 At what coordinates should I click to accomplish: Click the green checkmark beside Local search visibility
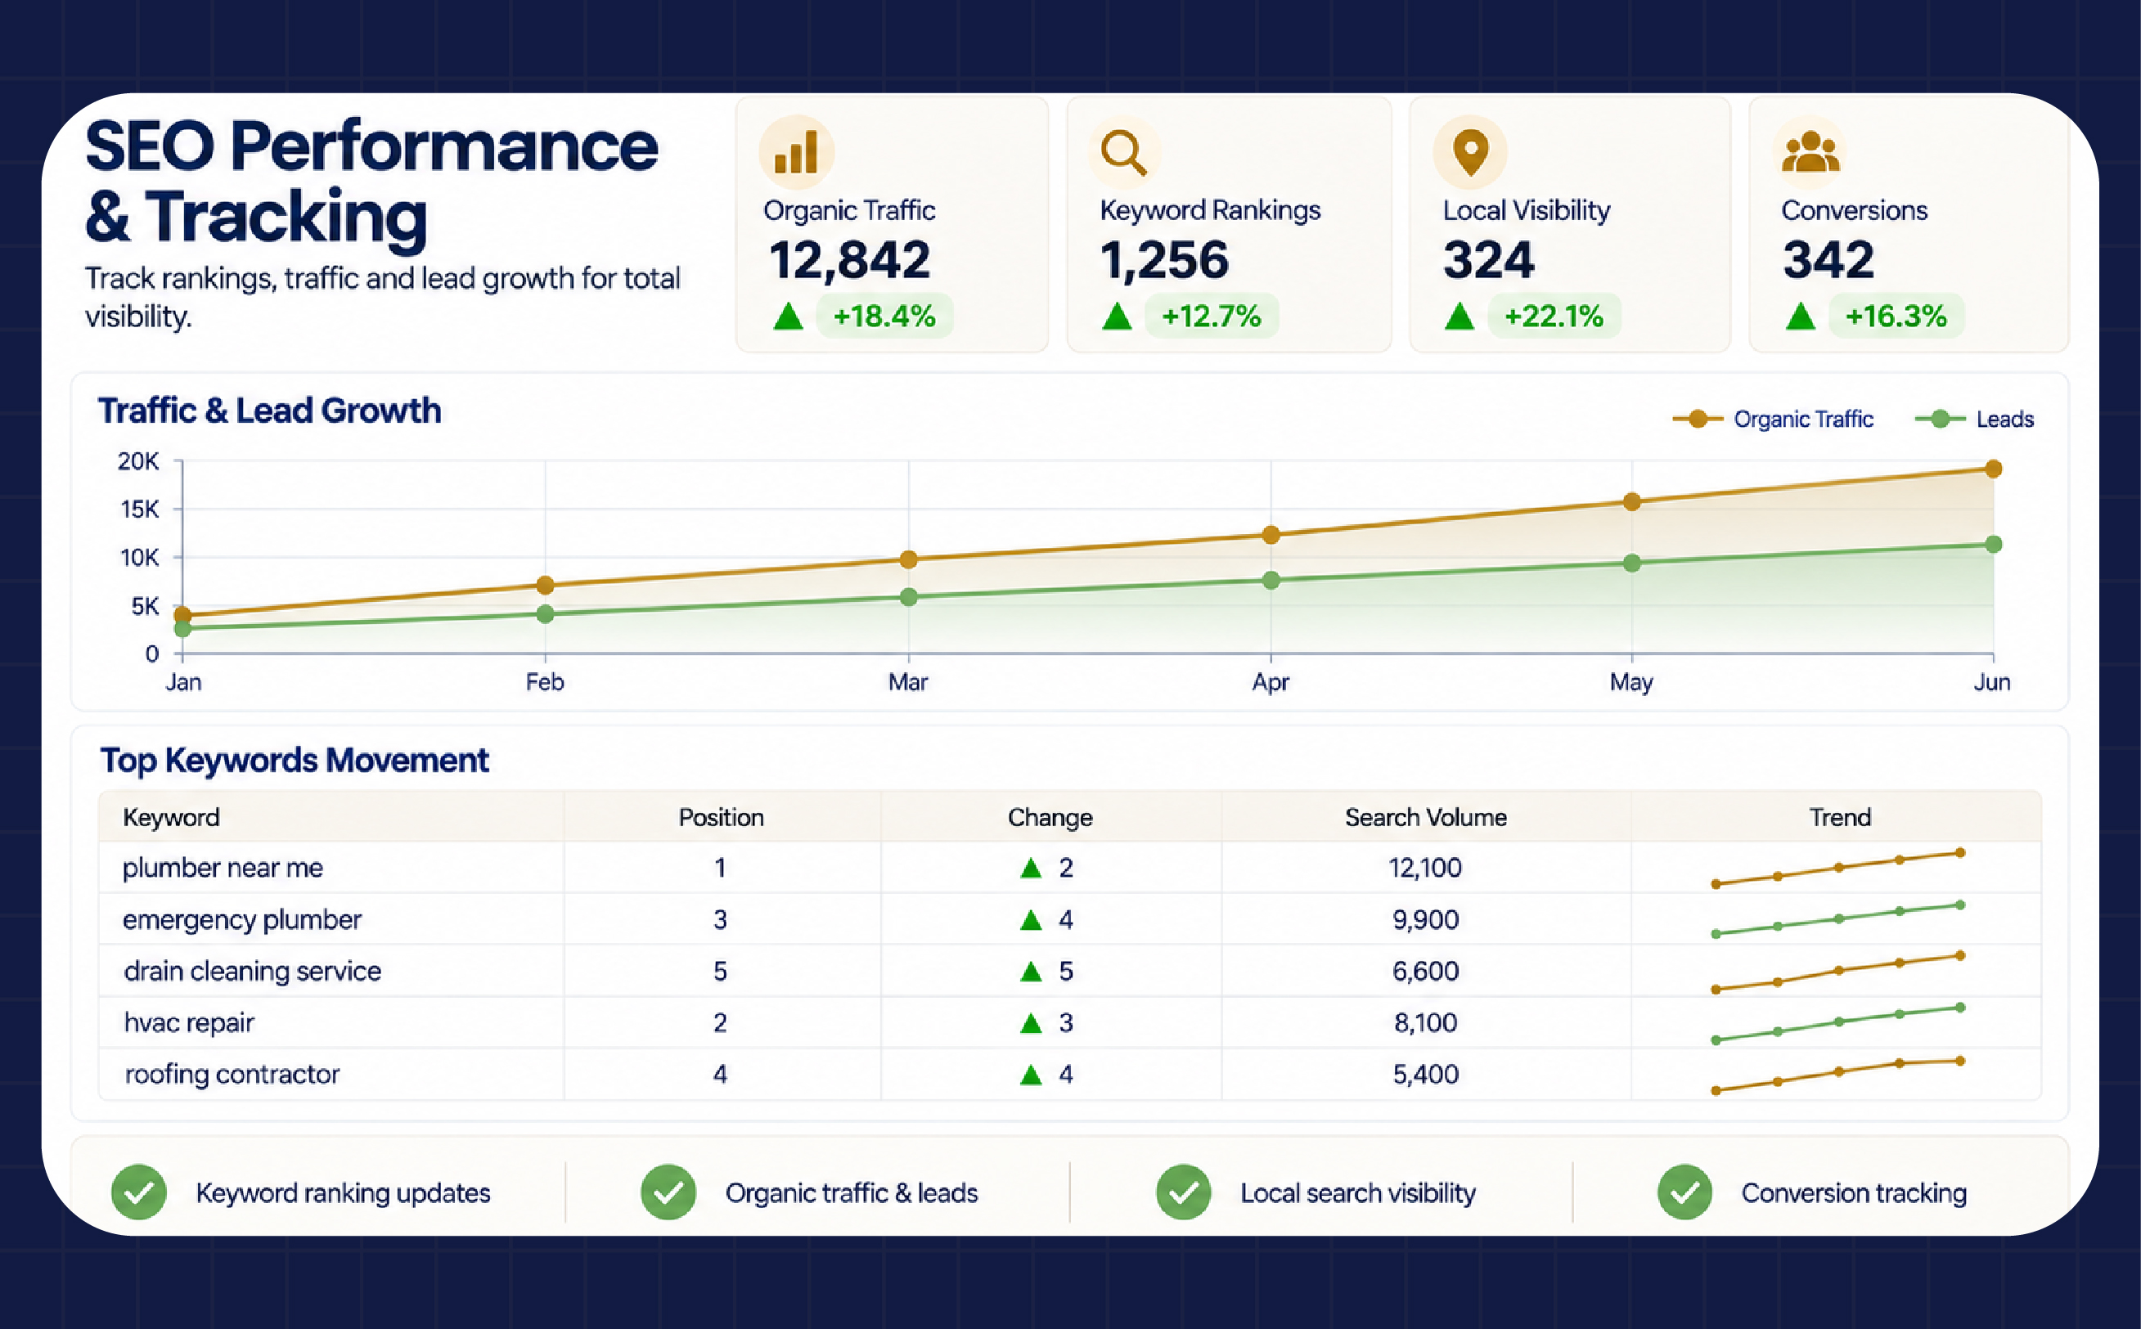point(1184,1192)
